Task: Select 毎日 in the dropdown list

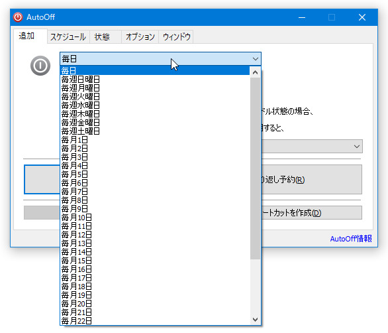Action: (x=155, y=71)
